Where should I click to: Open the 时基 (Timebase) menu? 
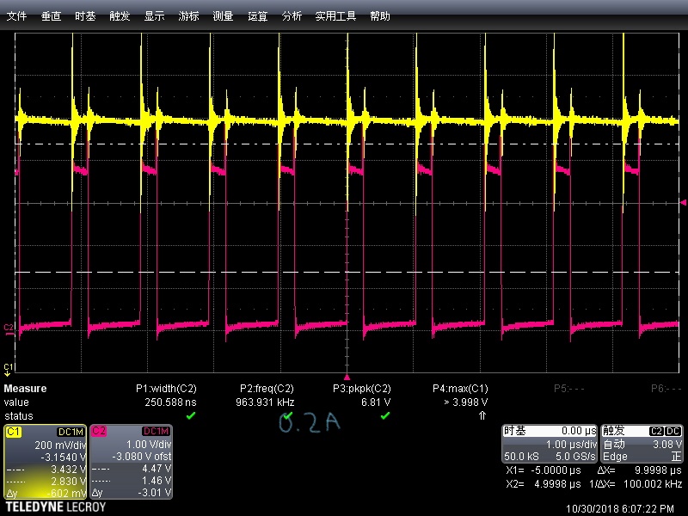(85, 16)
